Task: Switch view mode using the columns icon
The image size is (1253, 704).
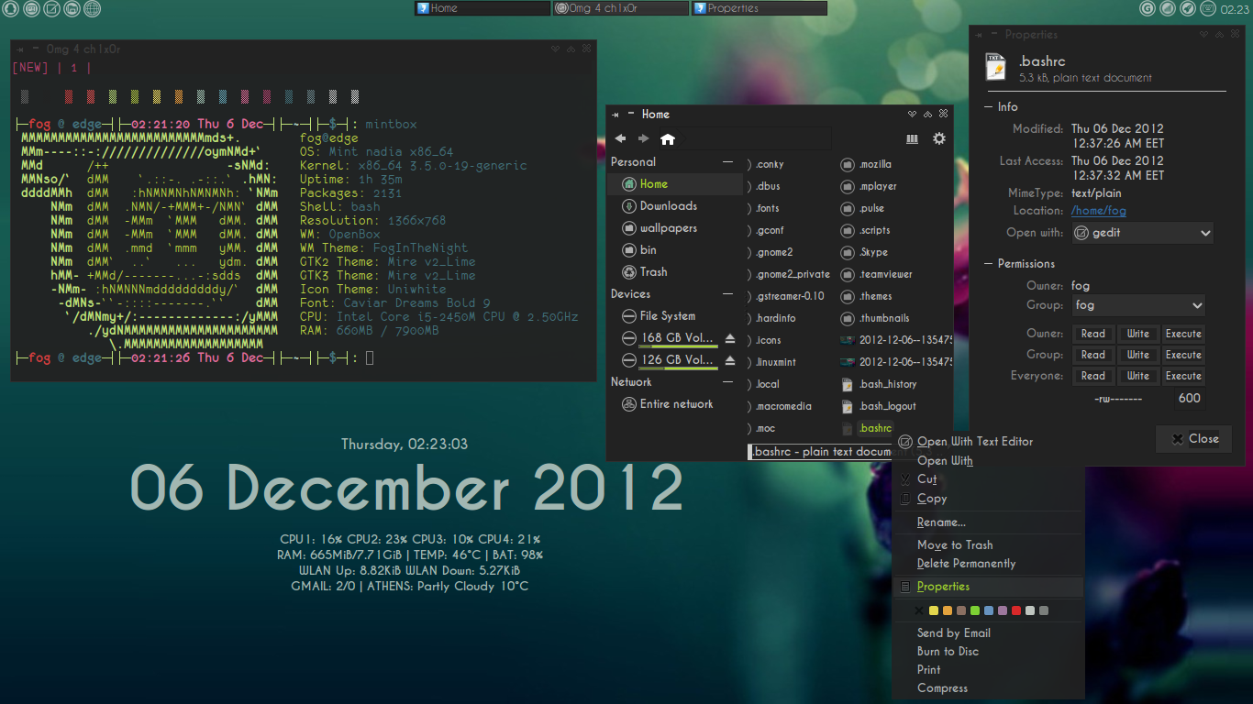Action: [x=912, y=139]
